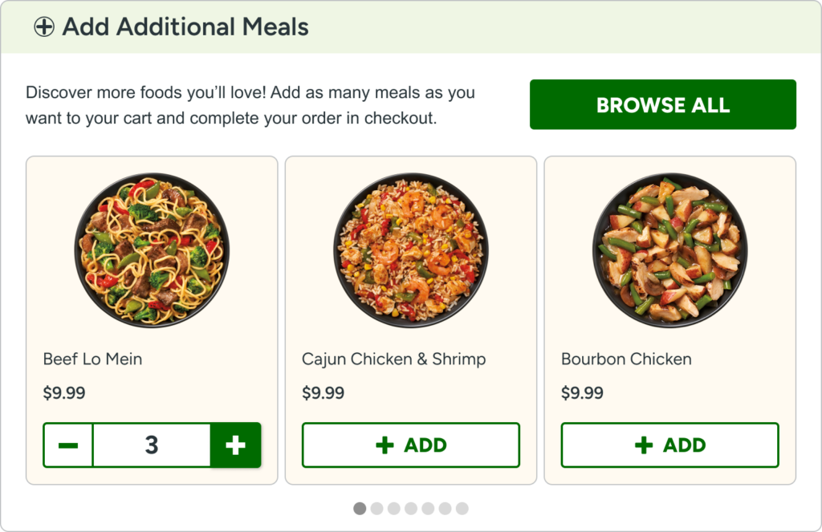Open the Cajun Chicken & Shrimp meal photo
This screenshot has height=532, width=822.
pyautogui.click(x=410, y=250)
